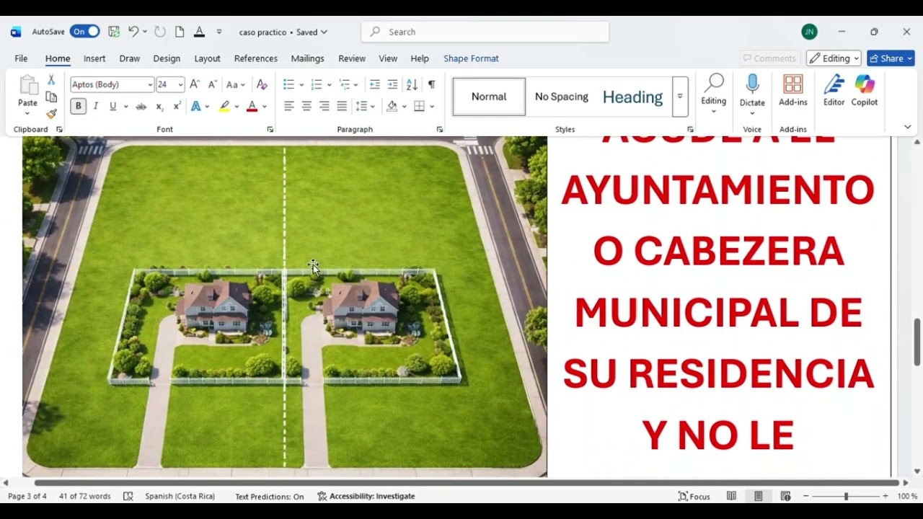
Task: Open the Shape Format tab
Action: 471,58
